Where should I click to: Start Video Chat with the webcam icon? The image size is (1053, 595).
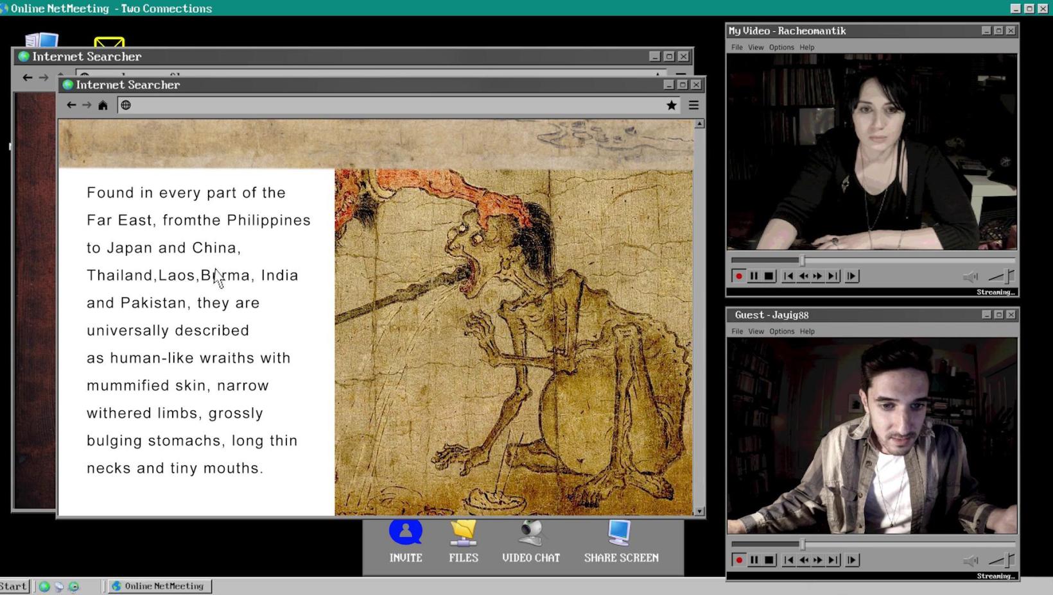(x=531, y=533)
